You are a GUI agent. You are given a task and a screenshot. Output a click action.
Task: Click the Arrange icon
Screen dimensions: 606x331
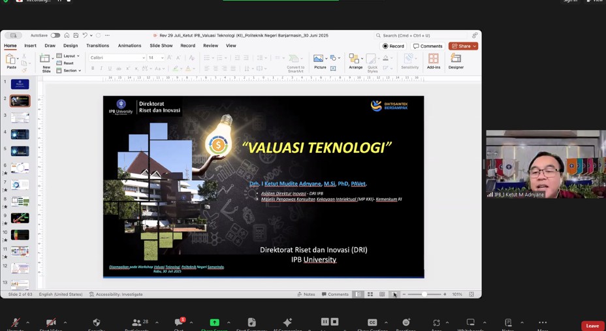click(355, 59)
